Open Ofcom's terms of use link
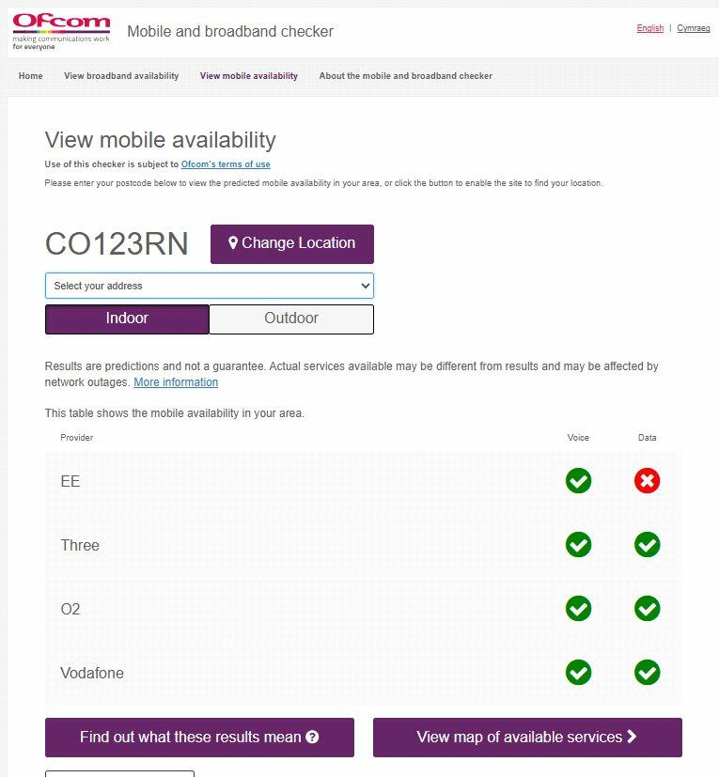 click(x=226, y=164)
